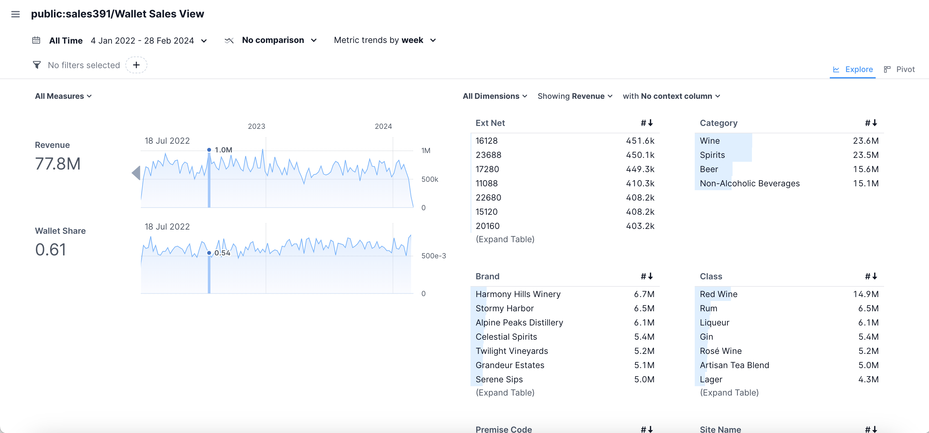Click the Revenue 77.8M big number

[x=58, y=164]
